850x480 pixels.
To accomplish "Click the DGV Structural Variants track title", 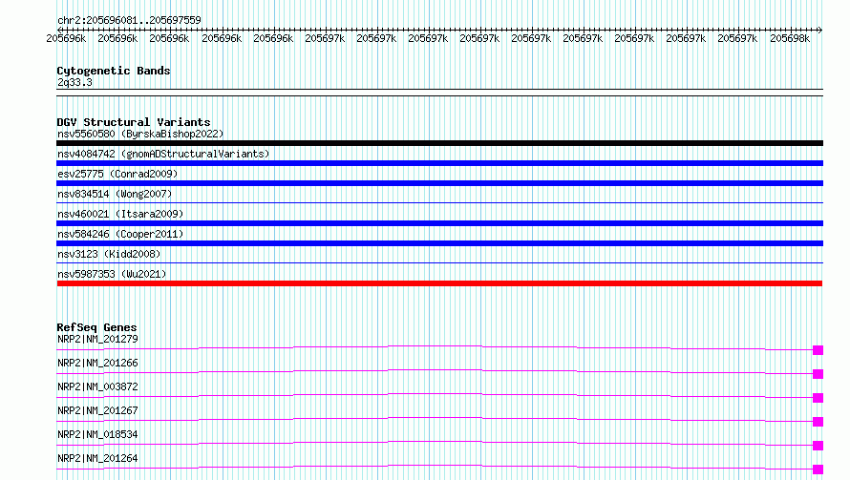I will pos(134,122).
